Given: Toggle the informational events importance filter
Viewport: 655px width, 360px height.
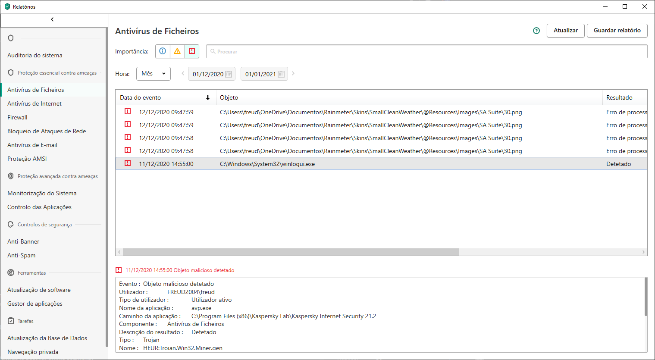Looking at the screenshot, I should click(163, 51).
